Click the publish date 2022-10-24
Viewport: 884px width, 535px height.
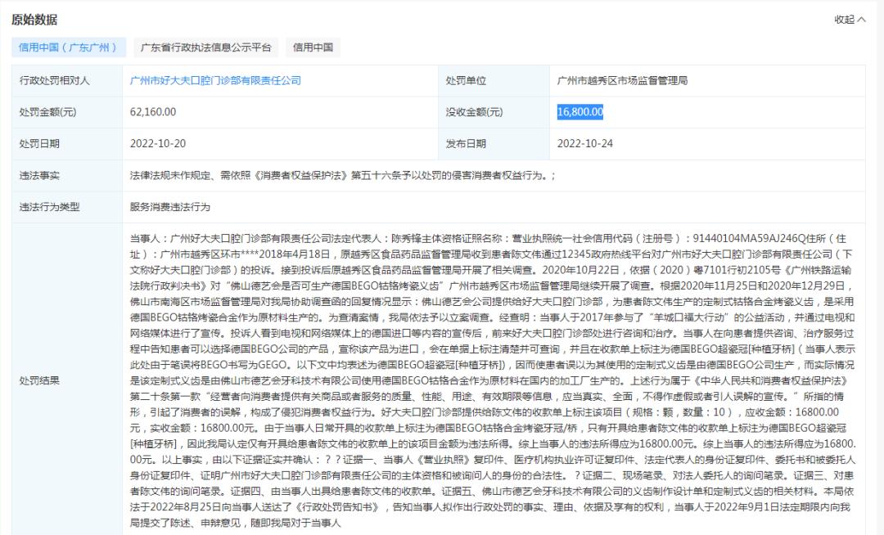pos(585,143)
